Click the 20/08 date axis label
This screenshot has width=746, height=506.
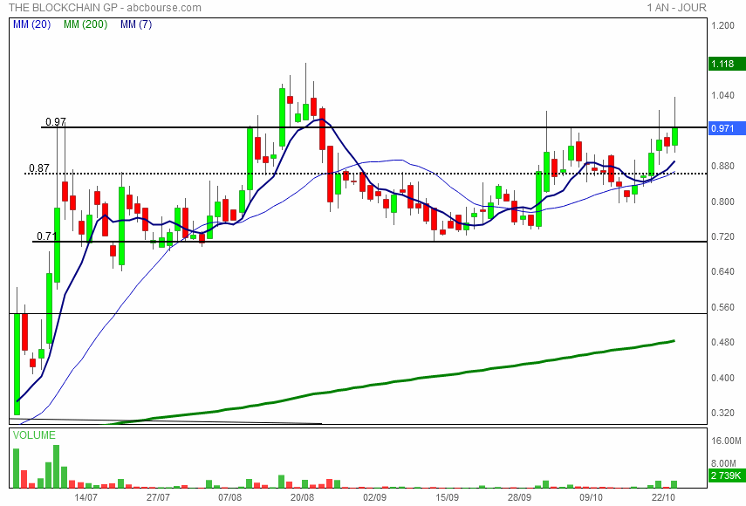click(302, 497)
